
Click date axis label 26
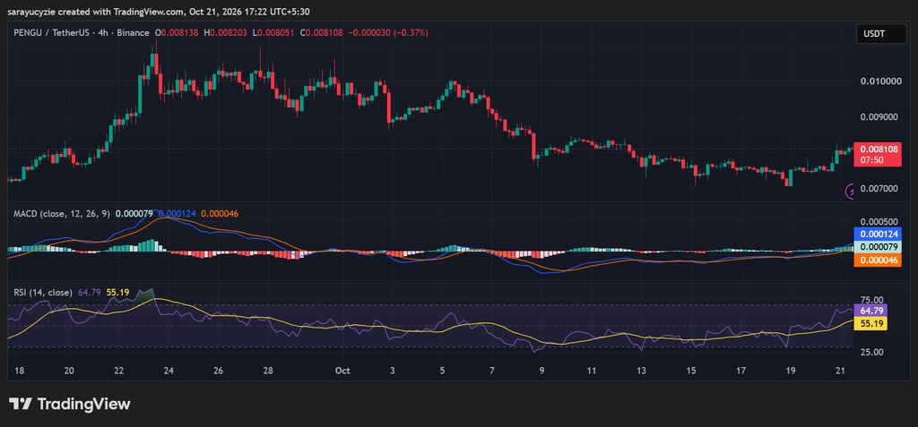219,371
